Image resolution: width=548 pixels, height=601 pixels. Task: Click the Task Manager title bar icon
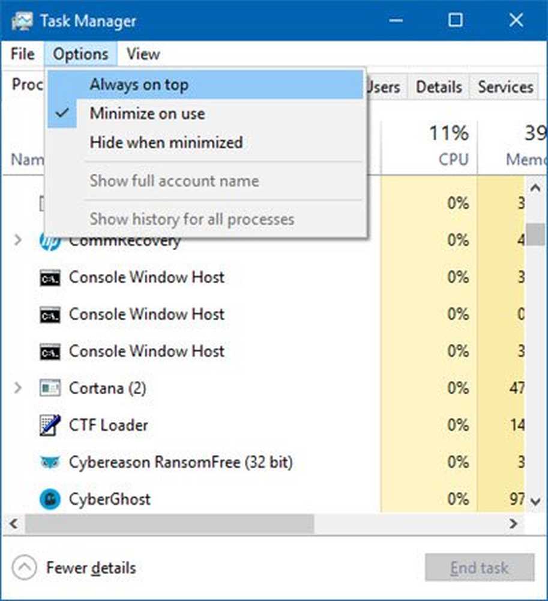(22, 20)
